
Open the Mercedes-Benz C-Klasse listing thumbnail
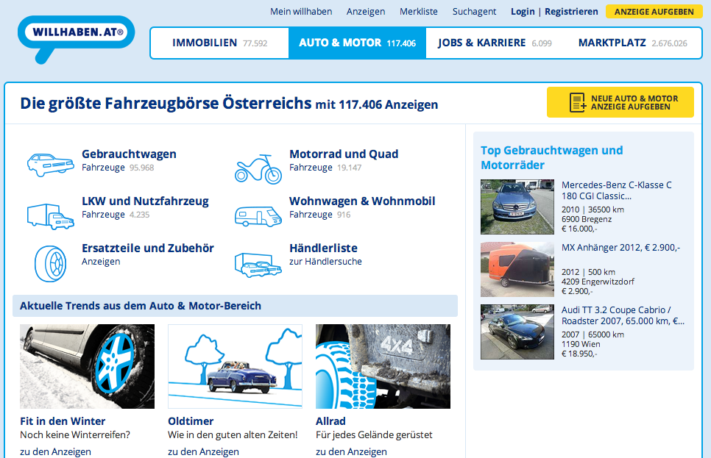click(517, 207)
